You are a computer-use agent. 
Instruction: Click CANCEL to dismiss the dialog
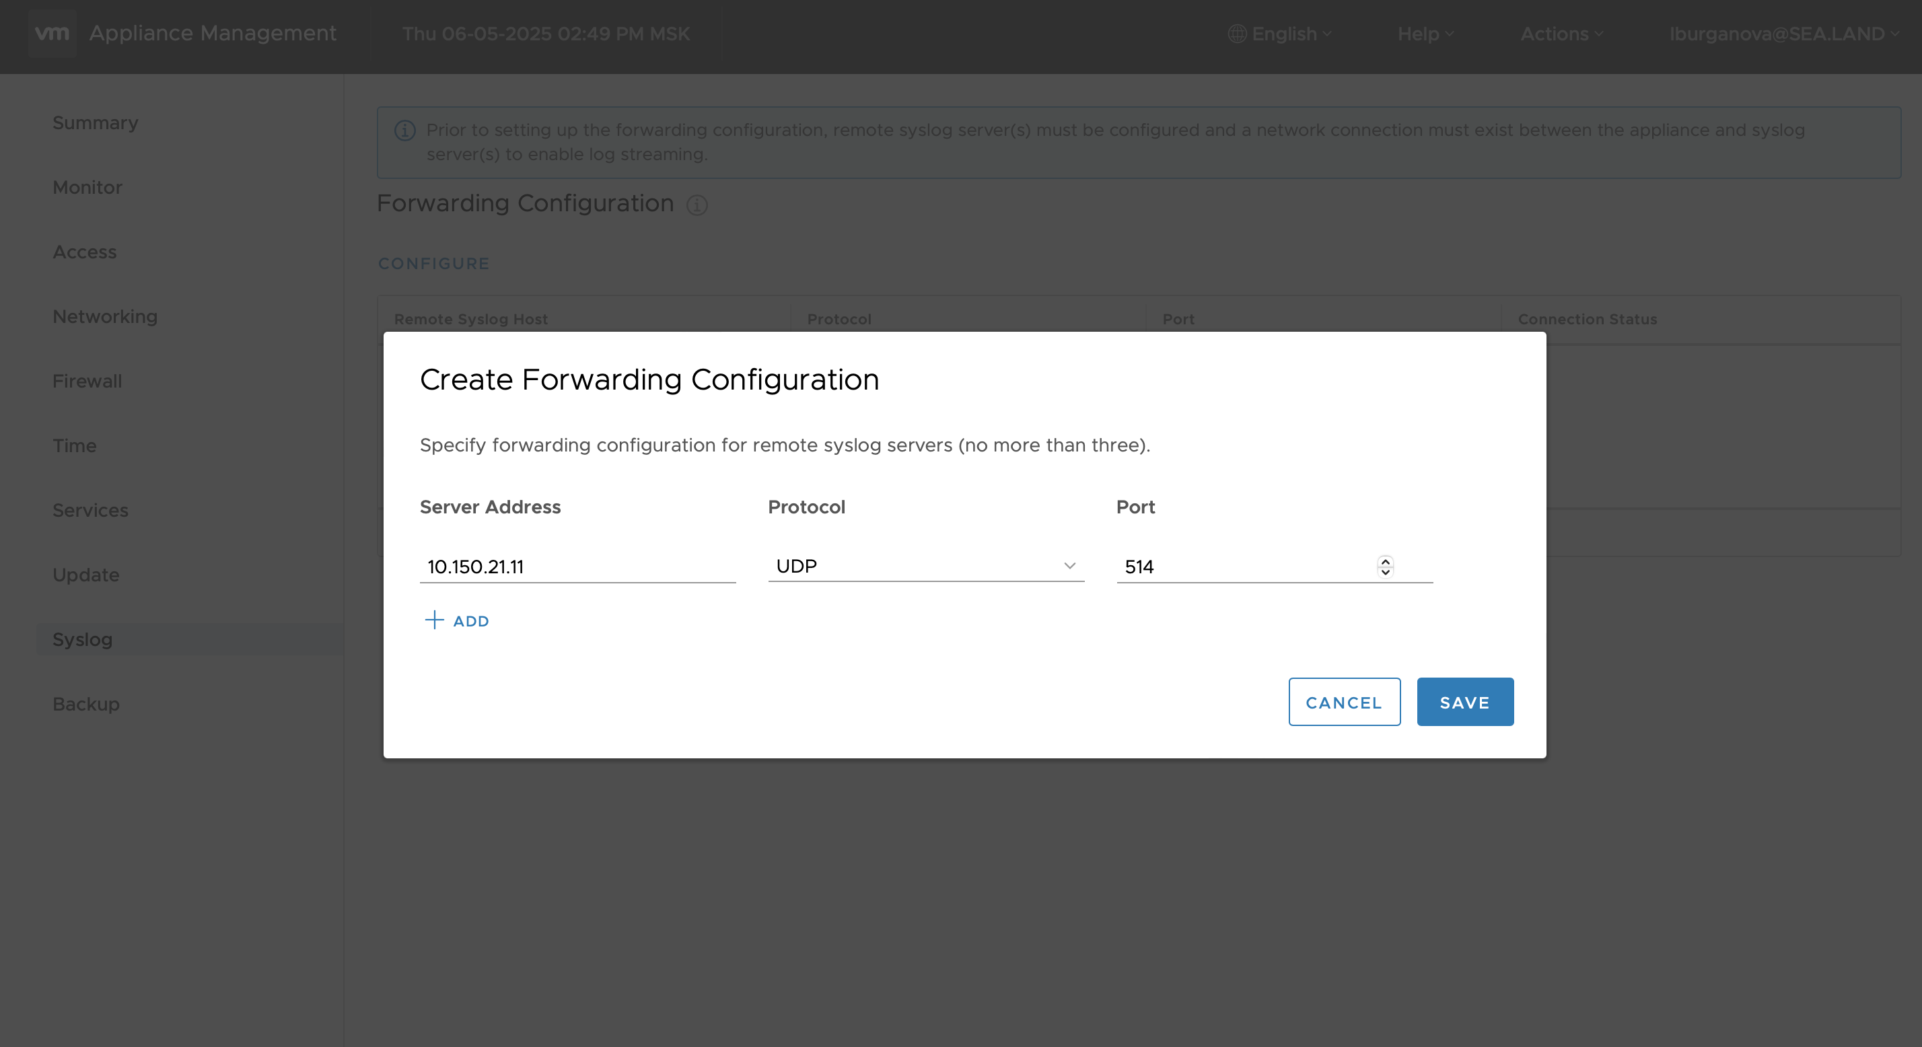coord(1343,702)
